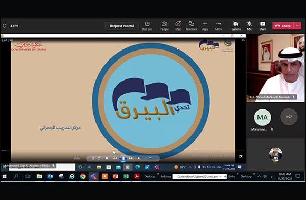Add Apps to the meeting

(x=205, y=26)
